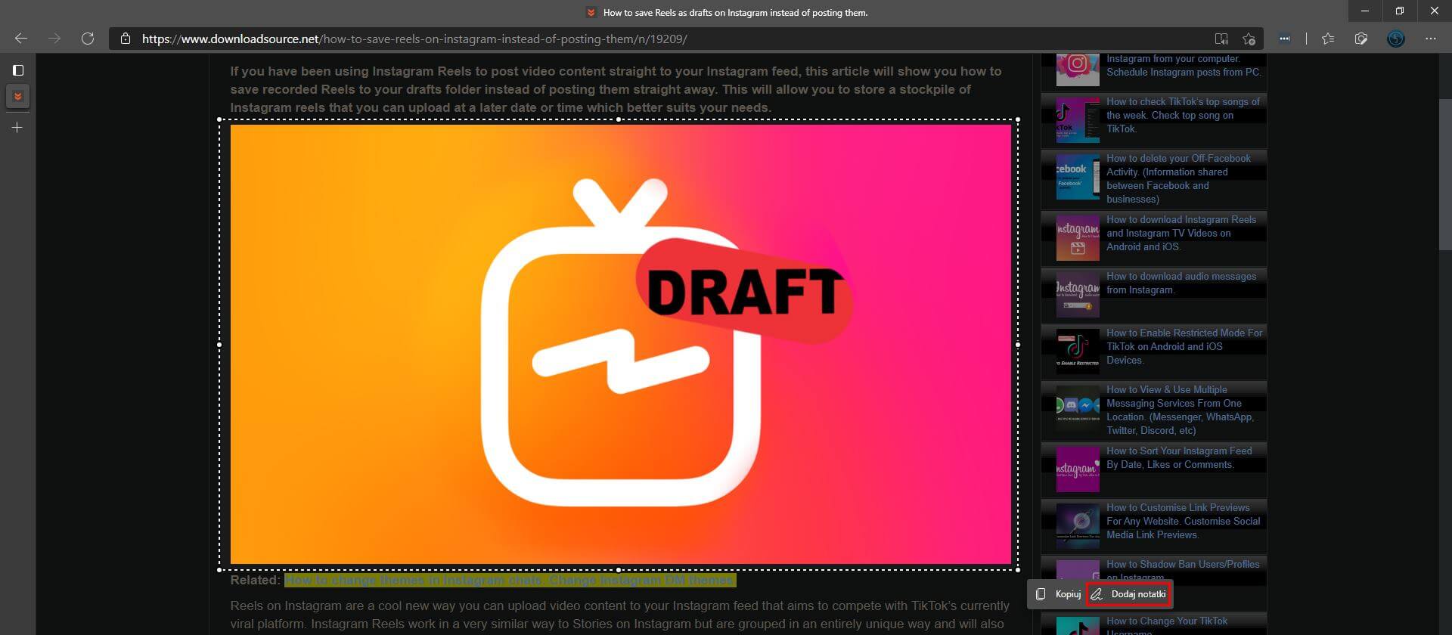Open 'How to Customise Link Previews' link
The width and height of the screenshot is (1452, 635).
[1183, 521]
